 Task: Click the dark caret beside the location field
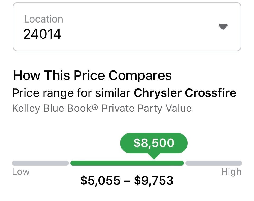(223, 26)
